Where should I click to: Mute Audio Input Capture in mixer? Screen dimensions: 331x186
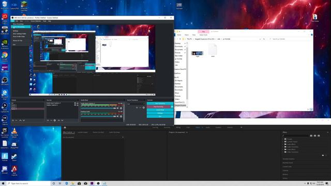pyautogui.click(x=117, y=108)
